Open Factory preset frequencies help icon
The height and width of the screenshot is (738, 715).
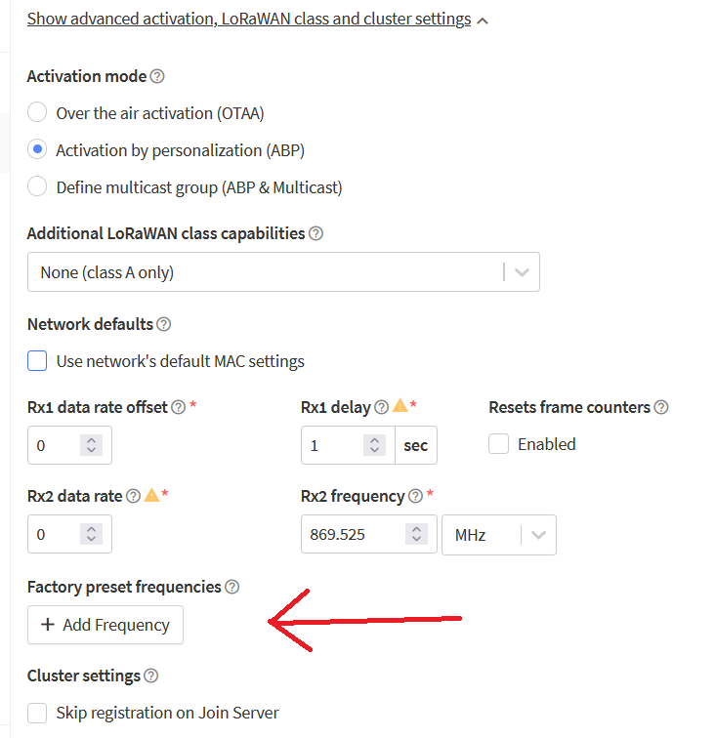click(x=231, y=587)
